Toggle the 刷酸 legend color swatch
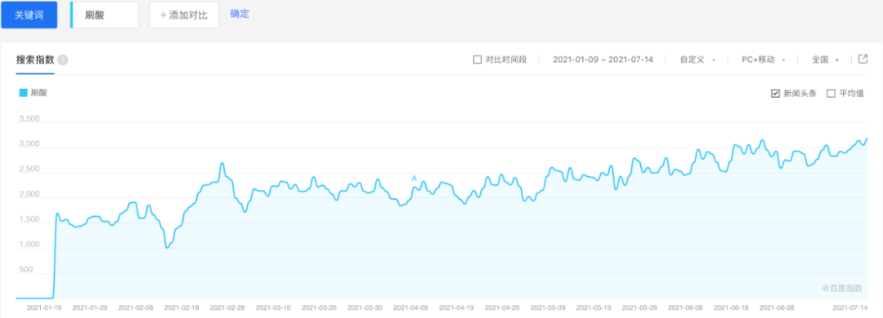This screenshot has height=318, width=883. pyautogui.click(x=23, y=93)
